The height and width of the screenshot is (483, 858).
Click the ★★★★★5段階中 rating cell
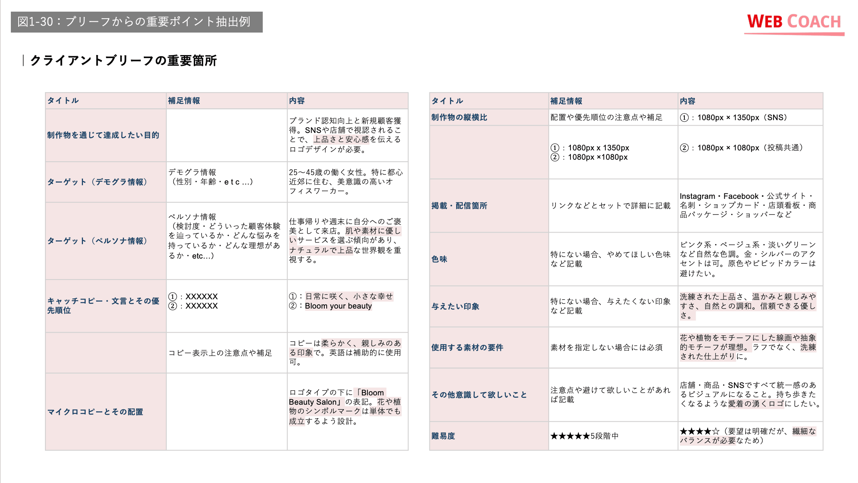coord(613,436)
